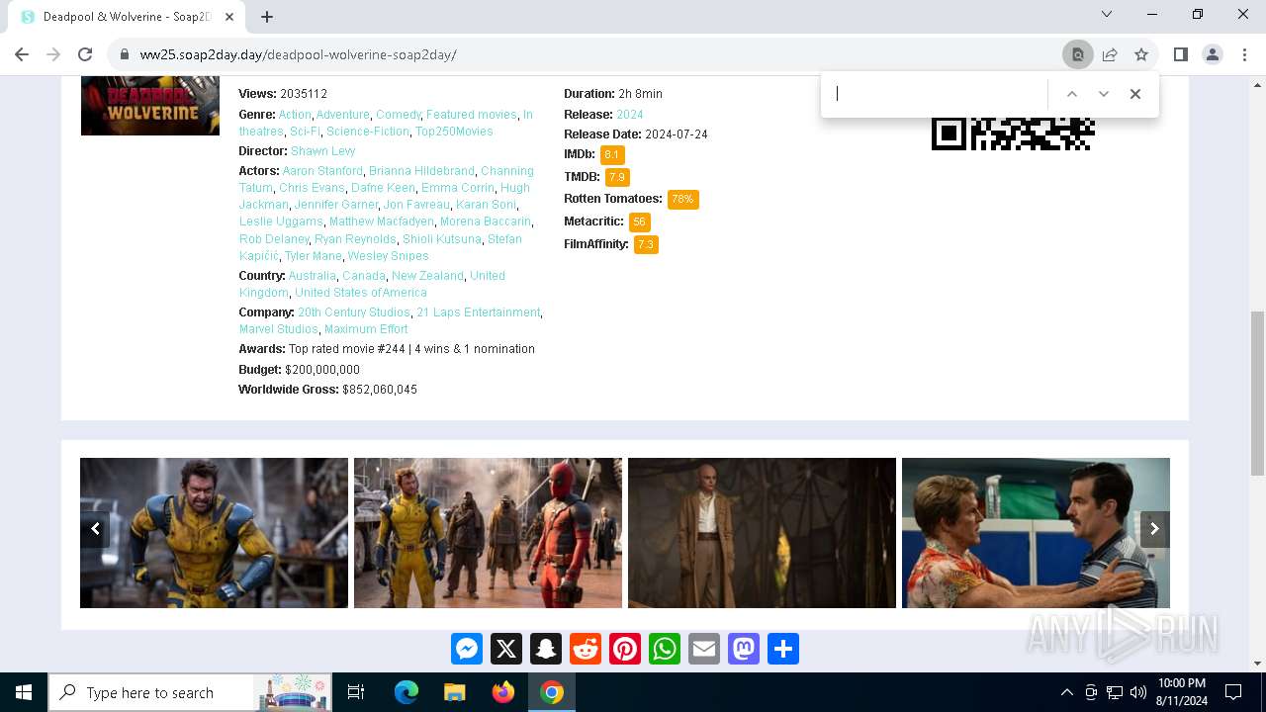This screenshot has width=1266, height=712.
Task: Open Chrome tab search dropdown
Action: coord(1107,14)
